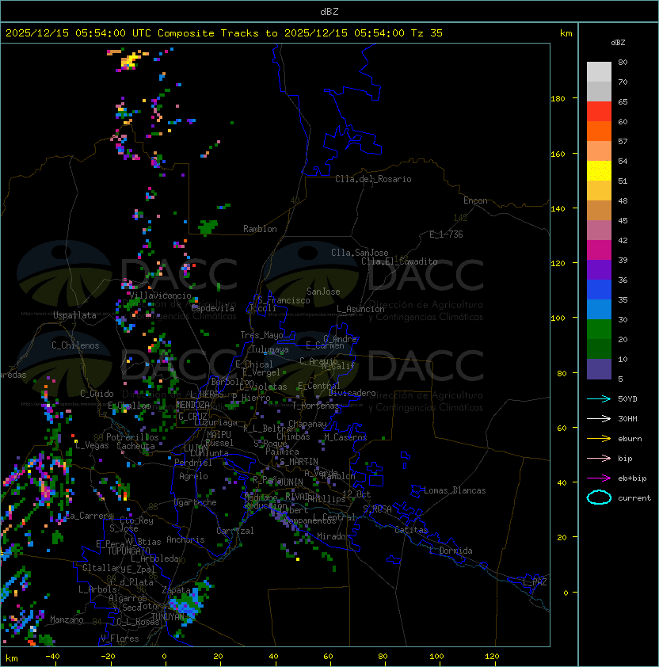Click the 120 km horizontal axis tick label
This screenshot has height=667, width=659.
pyautogui.click(x=492, y=657)
